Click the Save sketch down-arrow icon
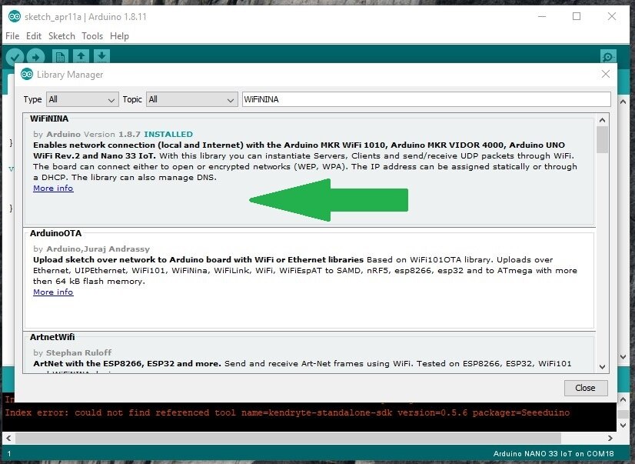Screen dimensions: 635x464 (101, 57)
